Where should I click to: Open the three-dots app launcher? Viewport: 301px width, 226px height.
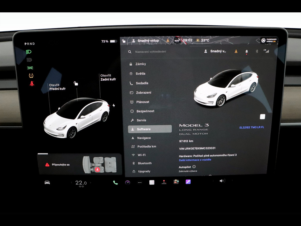coord(140,182)
